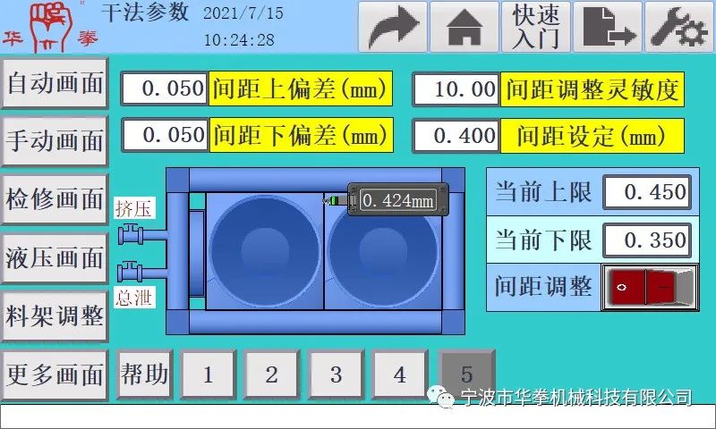Edit the 间距调整灵敏度 value 10.00
Screen dimensions: 716x429
click(x=456, y=88)
